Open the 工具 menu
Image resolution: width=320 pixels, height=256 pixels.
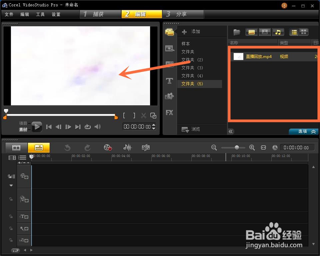pyautogui.click(x=40, y=14)
